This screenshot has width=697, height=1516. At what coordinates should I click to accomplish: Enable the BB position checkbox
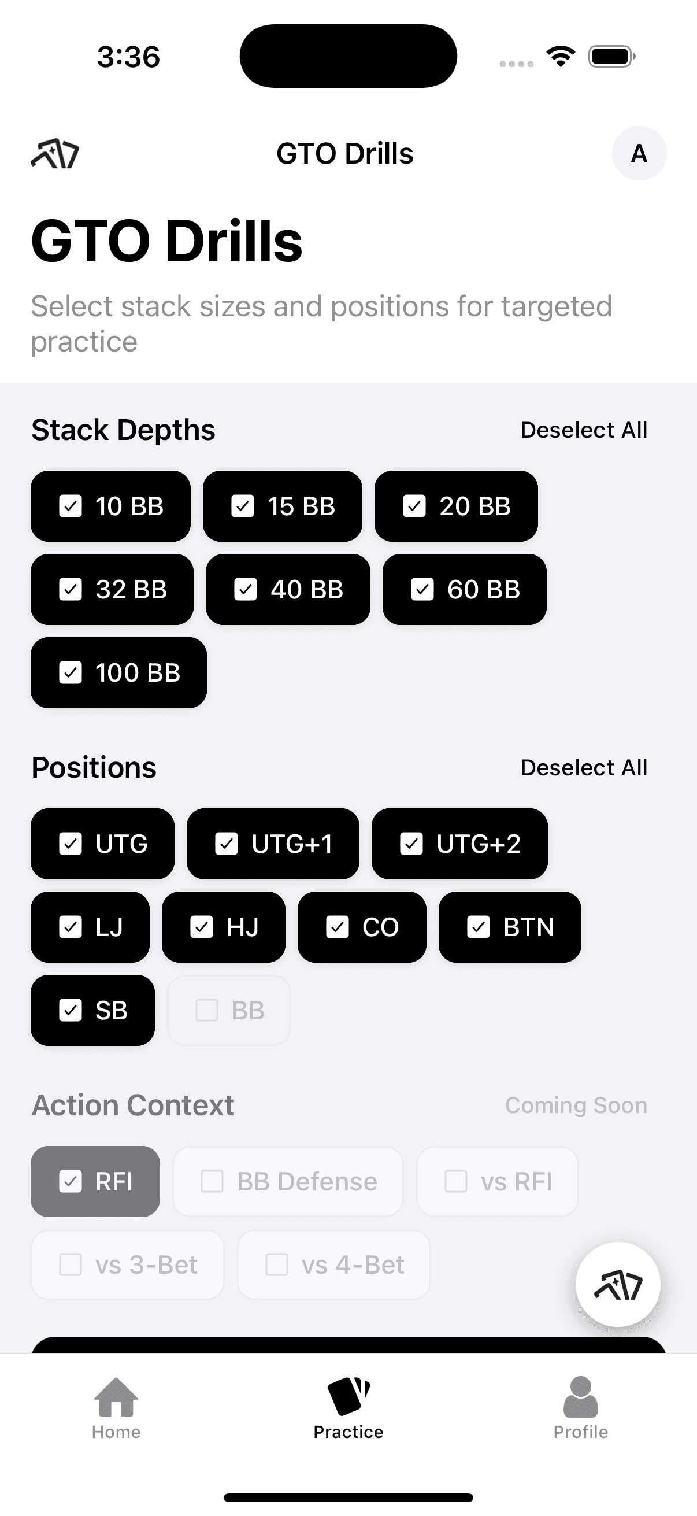click(x=229, y=1011)
